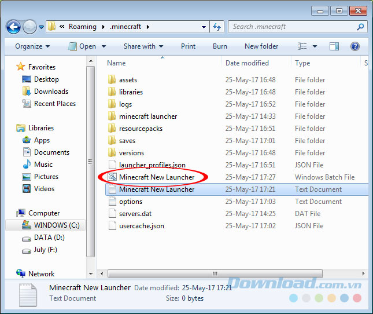373x314 pixels.
Task: Expand the arrow after .minecraft in breadcrumb
Action: pyautogui.click(x=147, y=27)
